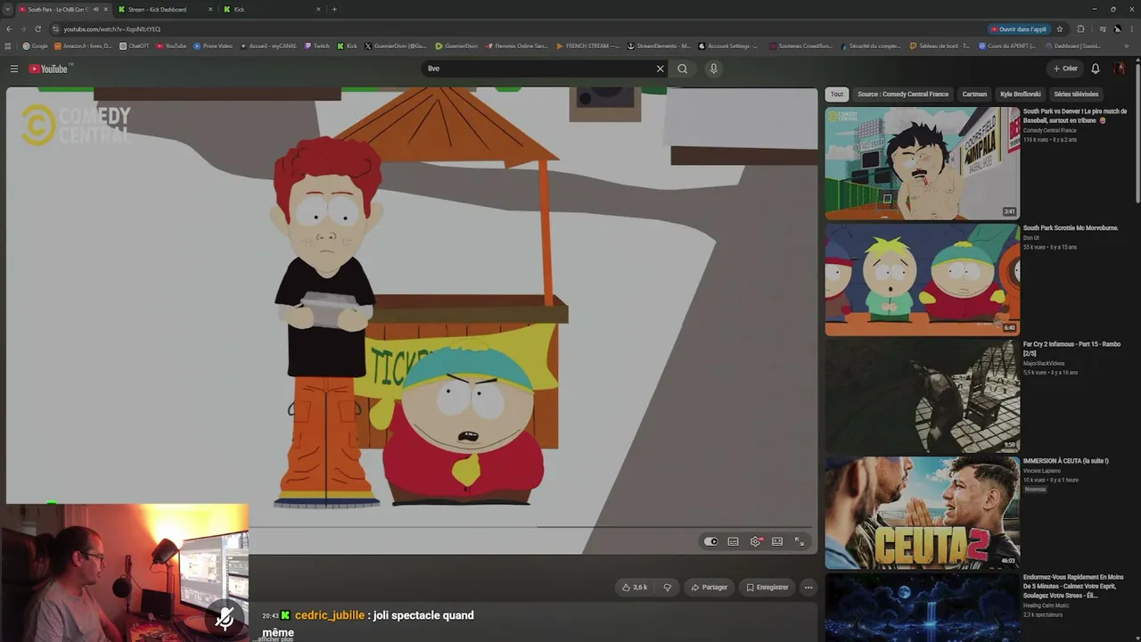The image size is (1141, 642).
Task: Open the Twitch bookmark
Action: pos(317,45)
